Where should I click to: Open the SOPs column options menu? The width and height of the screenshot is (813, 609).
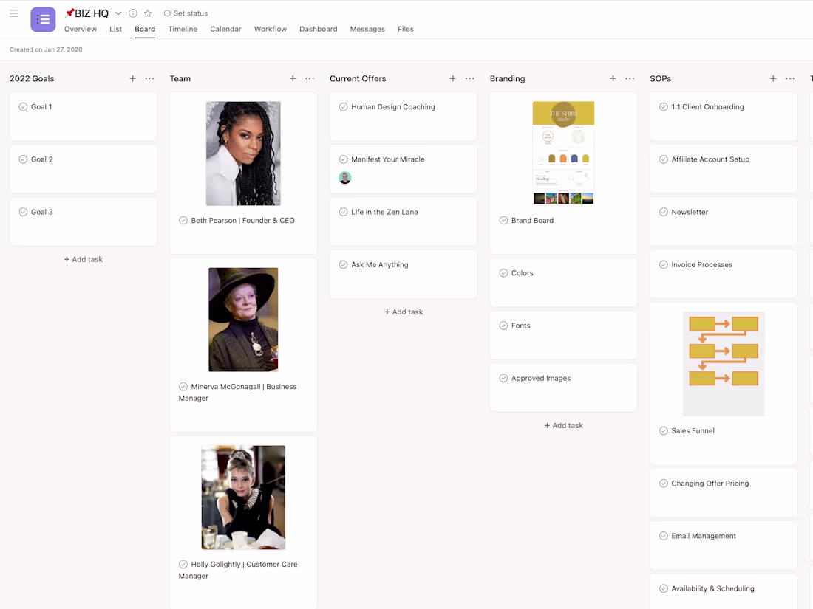pyautogui.click(x=789, y=78)
